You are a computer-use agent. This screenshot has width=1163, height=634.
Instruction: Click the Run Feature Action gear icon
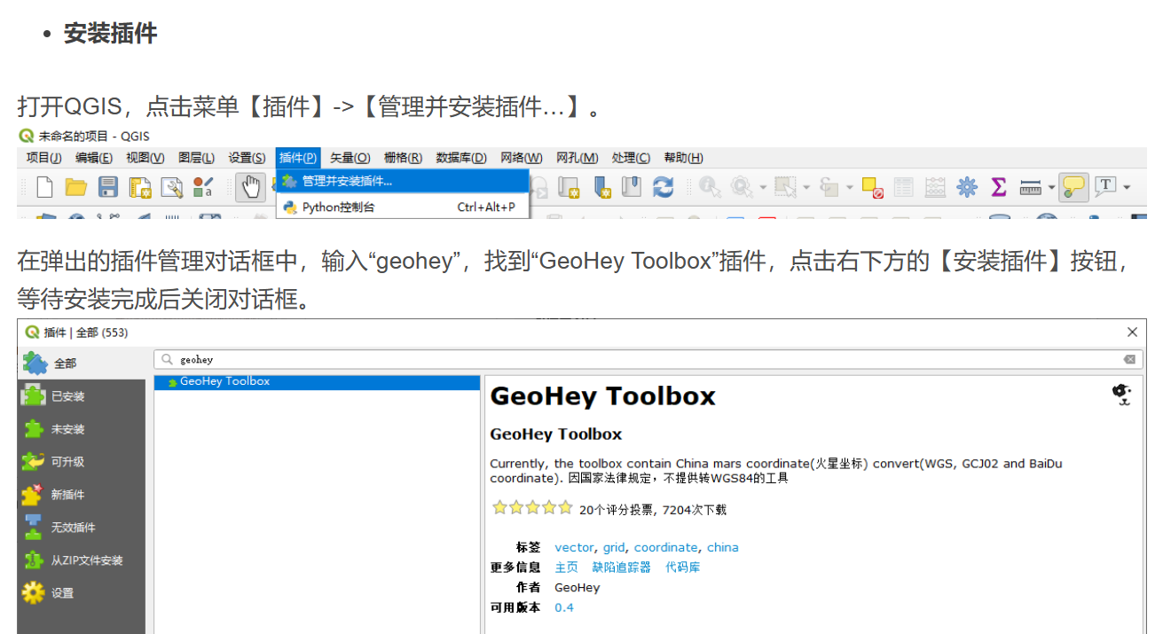point(741,186)
